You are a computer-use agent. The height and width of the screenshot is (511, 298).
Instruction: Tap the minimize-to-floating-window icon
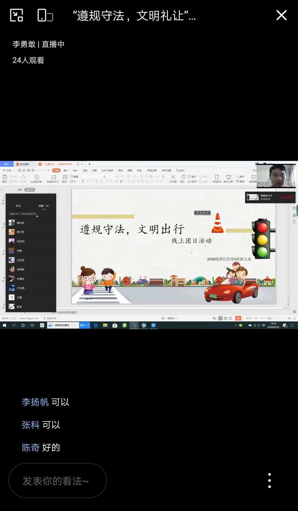16,15
